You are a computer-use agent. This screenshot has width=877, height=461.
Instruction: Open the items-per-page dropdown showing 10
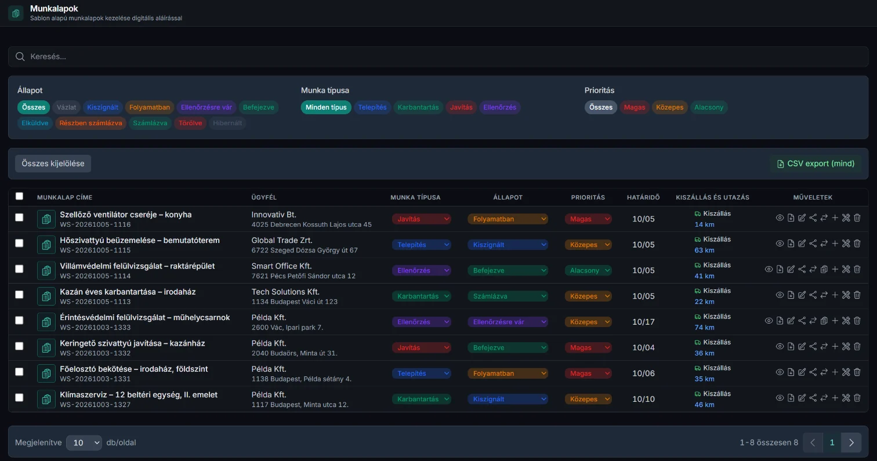[84, 442]
